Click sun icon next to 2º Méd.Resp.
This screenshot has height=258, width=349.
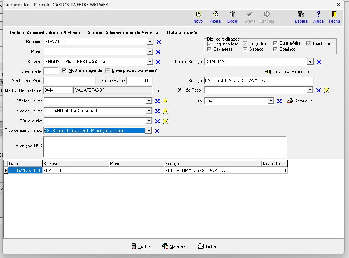[166, 101]
